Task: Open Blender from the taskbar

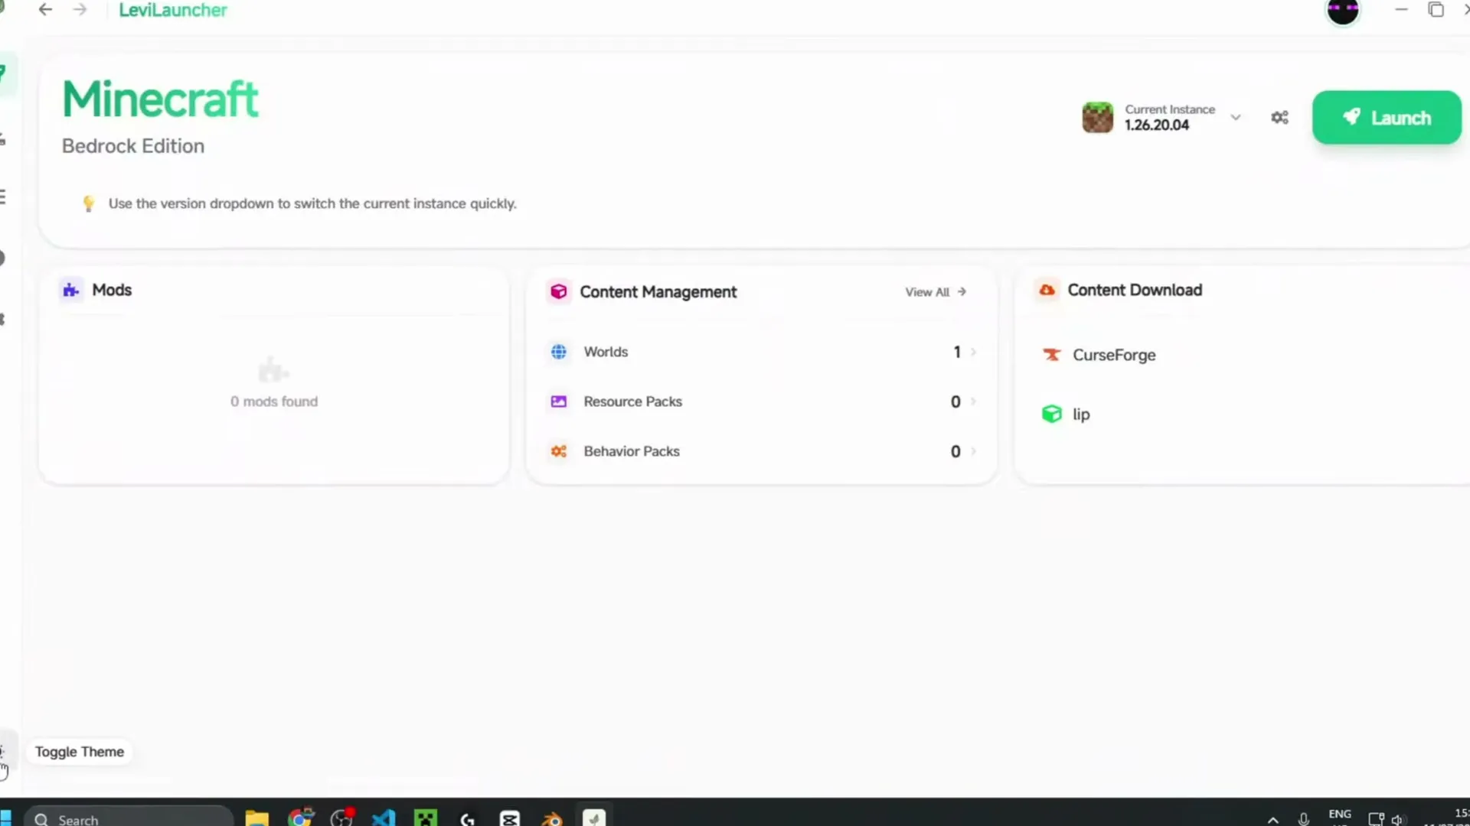Action: (552, 818)
